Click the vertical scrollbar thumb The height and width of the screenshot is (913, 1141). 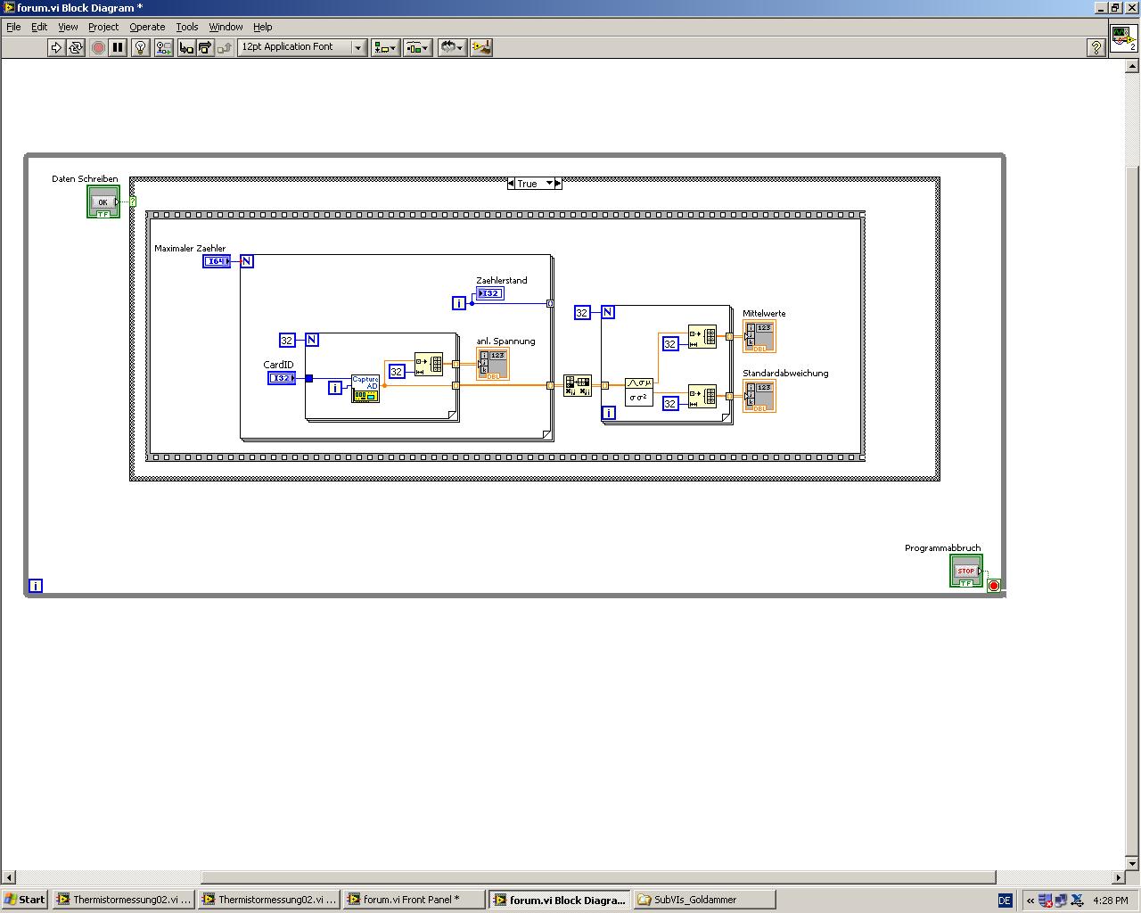[1133, 511]
